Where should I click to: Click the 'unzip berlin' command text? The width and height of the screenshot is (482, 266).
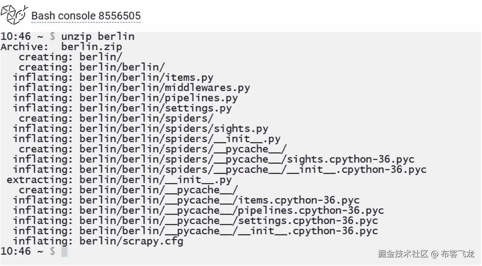coord(98,36)
